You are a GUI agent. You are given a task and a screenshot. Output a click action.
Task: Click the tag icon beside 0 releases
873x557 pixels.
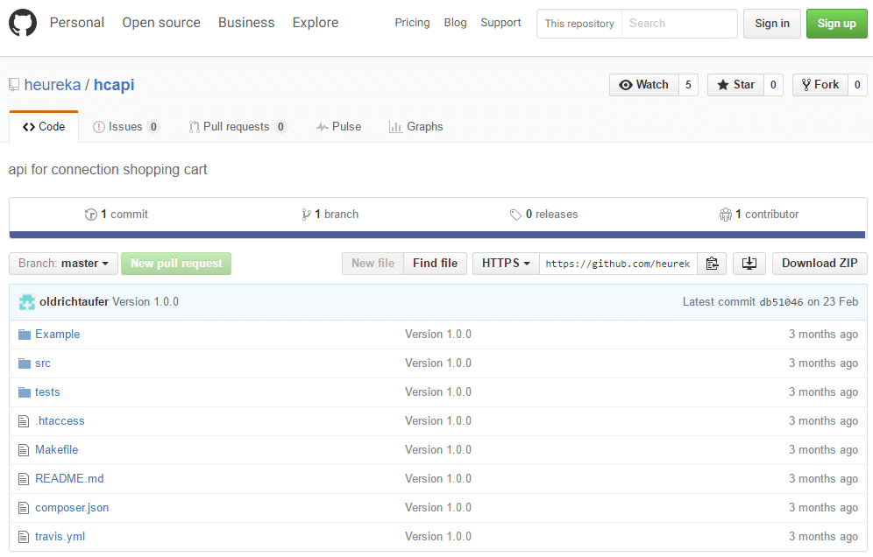click(515, 215)
